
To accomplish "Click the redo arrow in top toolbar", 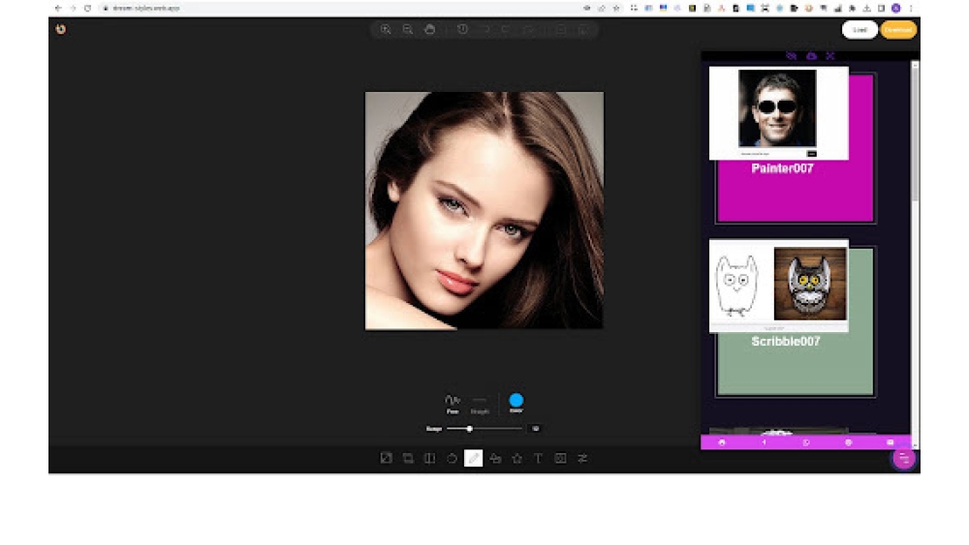I will pyautogui.click(x=506, y=30).
